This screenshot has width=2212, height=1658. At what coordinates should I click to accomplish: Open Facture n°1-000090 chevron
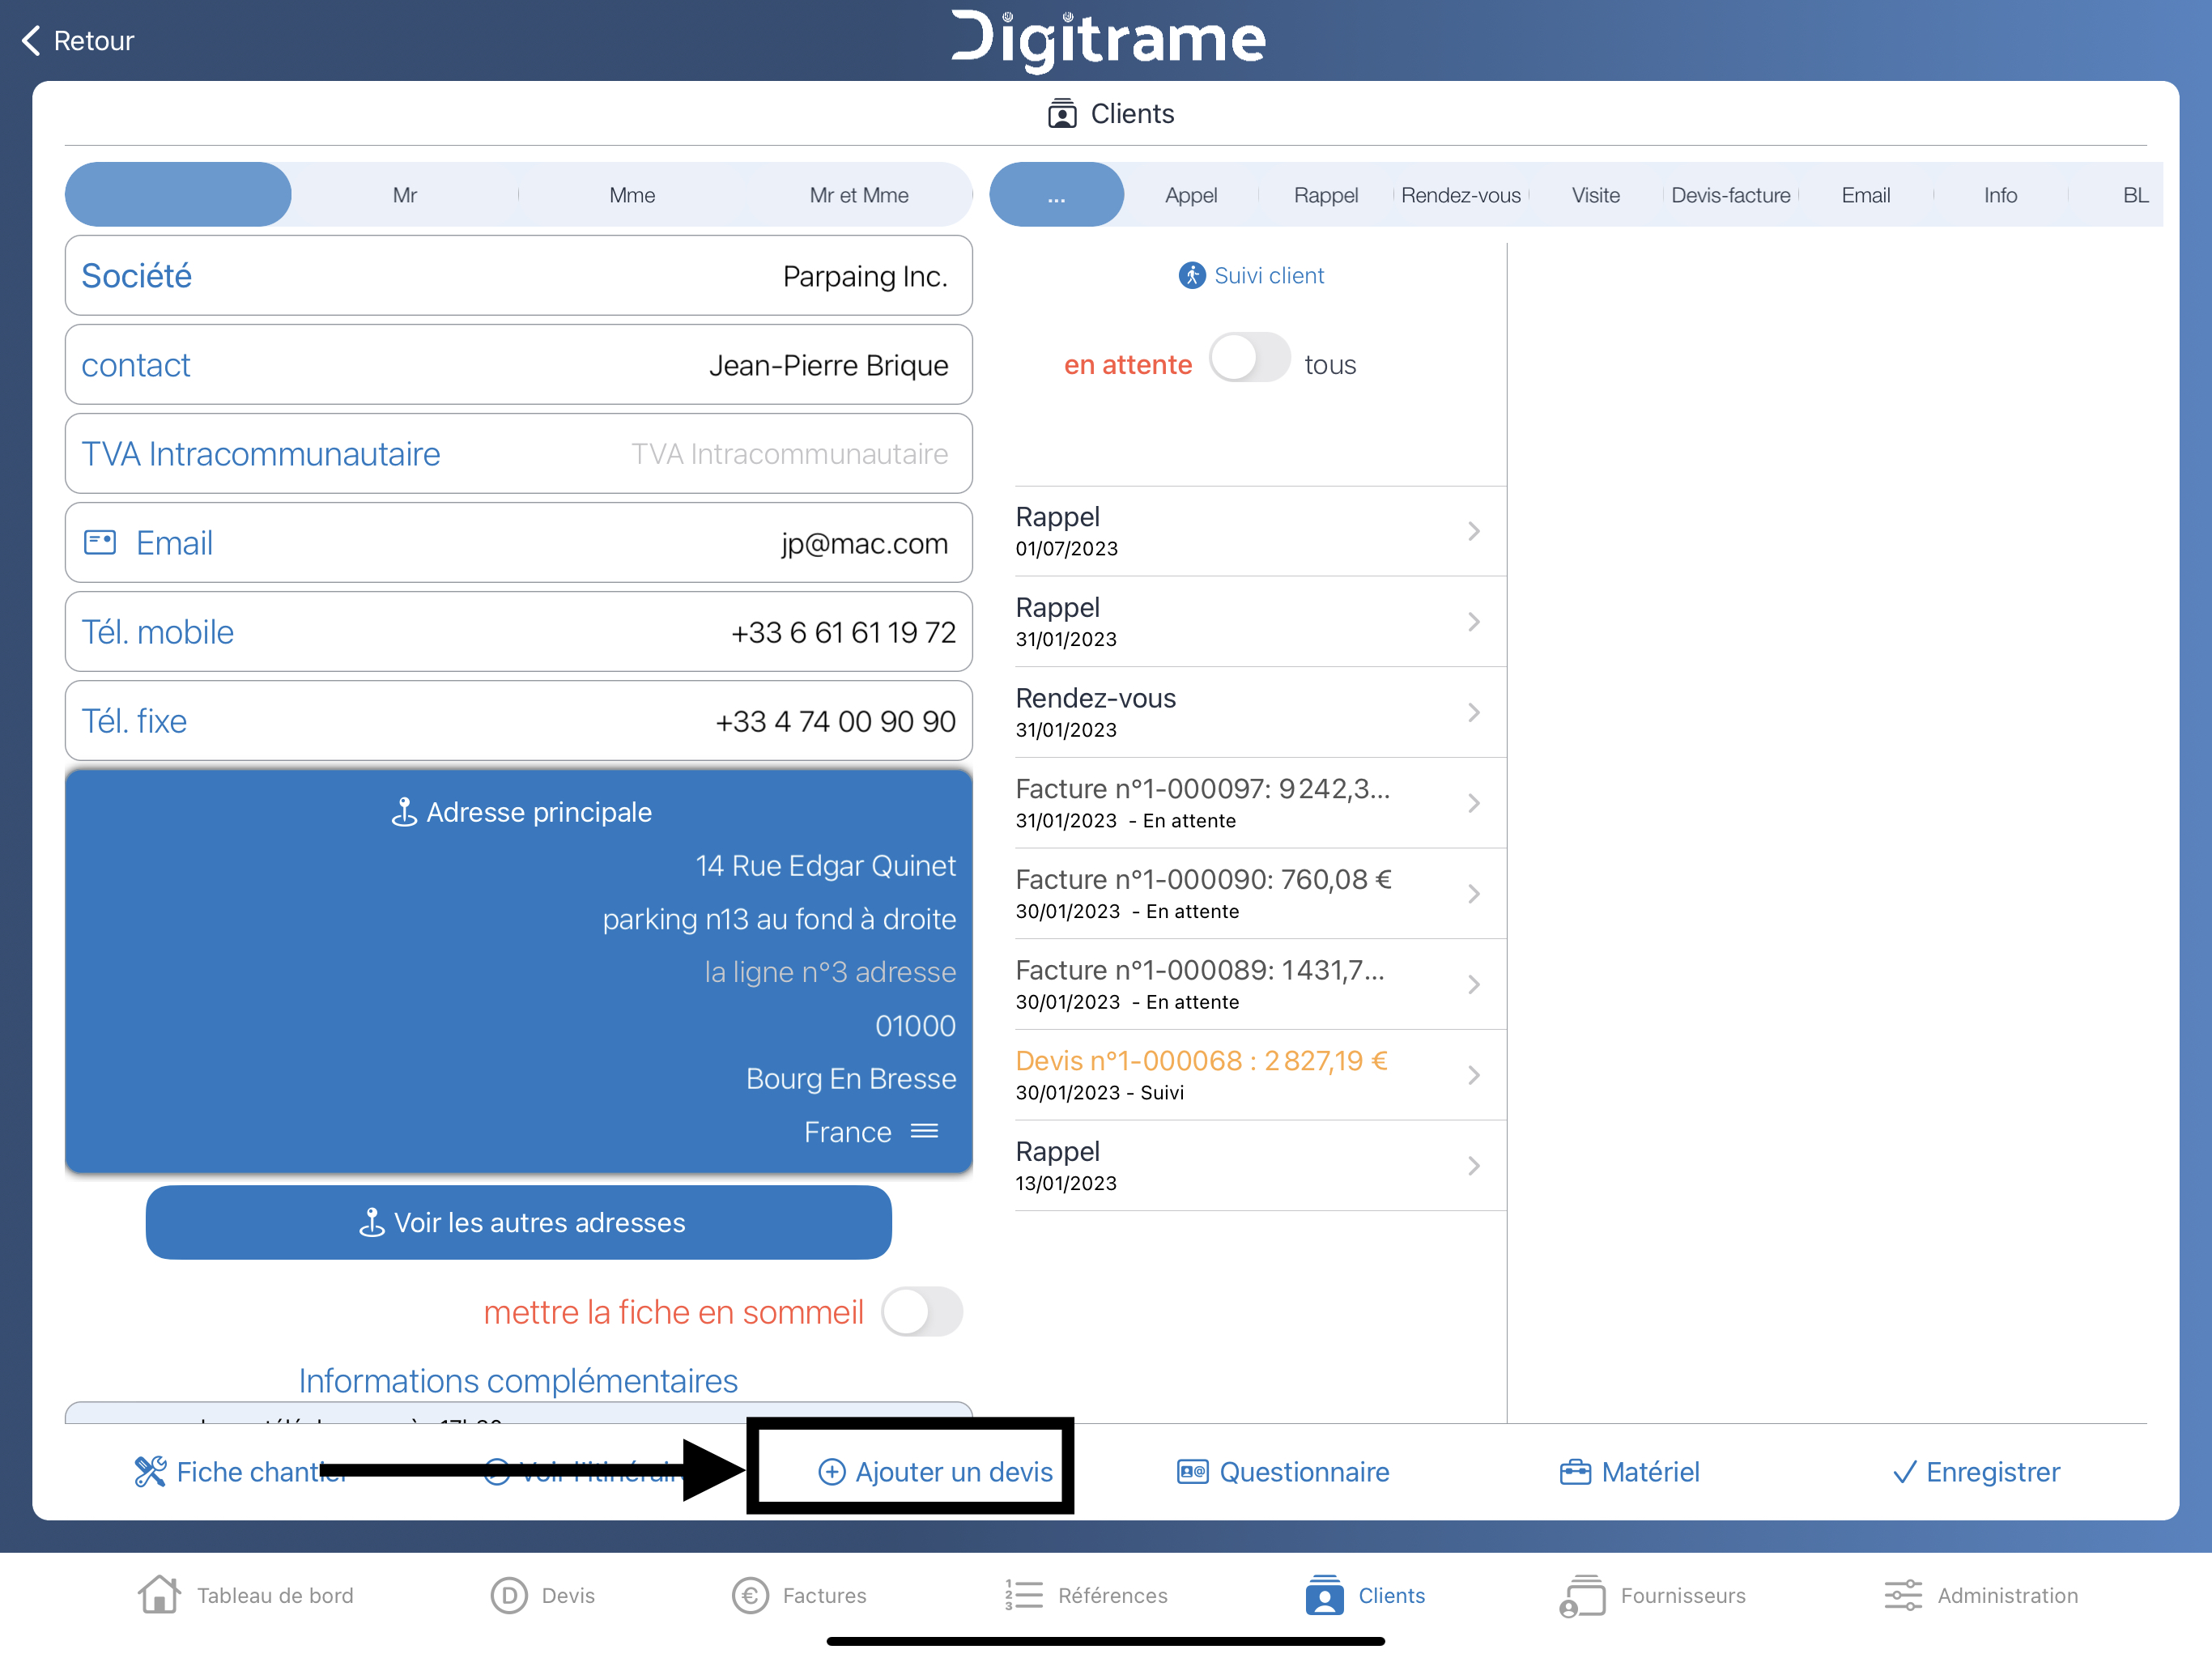[1474, 894]
